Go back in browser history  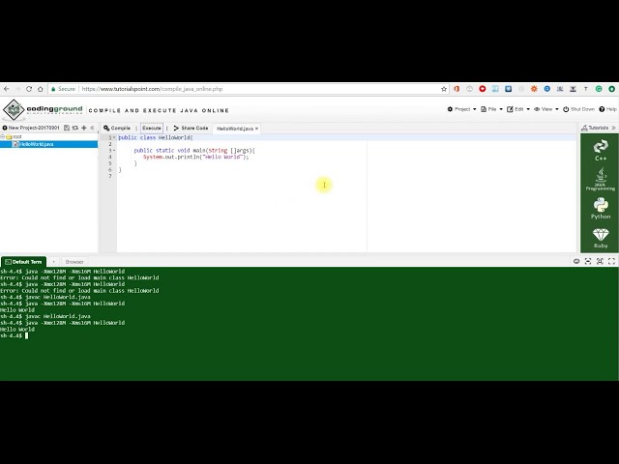pyautogui.click(x=7, y=89)
